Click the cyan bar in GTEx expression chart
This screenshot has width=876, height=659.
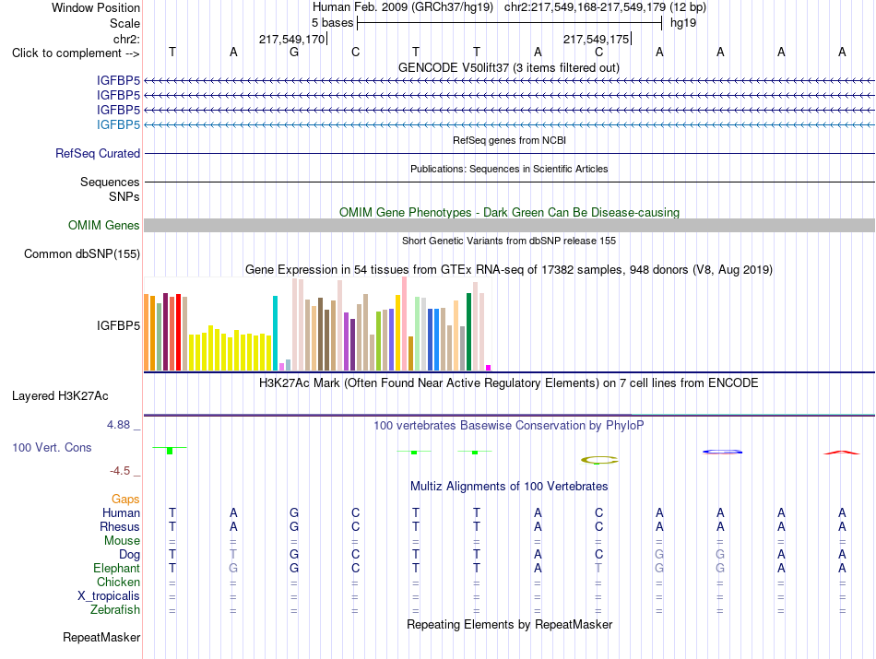pos(275,333)
